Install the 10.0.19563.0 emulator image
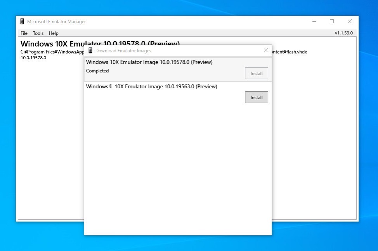The height and width of the screenshot is (251, 378). [256, 97]
